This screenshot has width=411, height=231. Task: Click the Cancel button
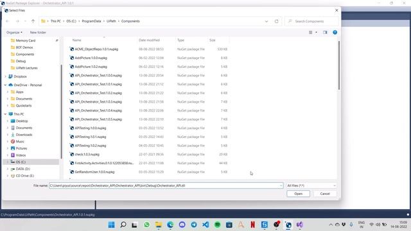tap(325, 194)
